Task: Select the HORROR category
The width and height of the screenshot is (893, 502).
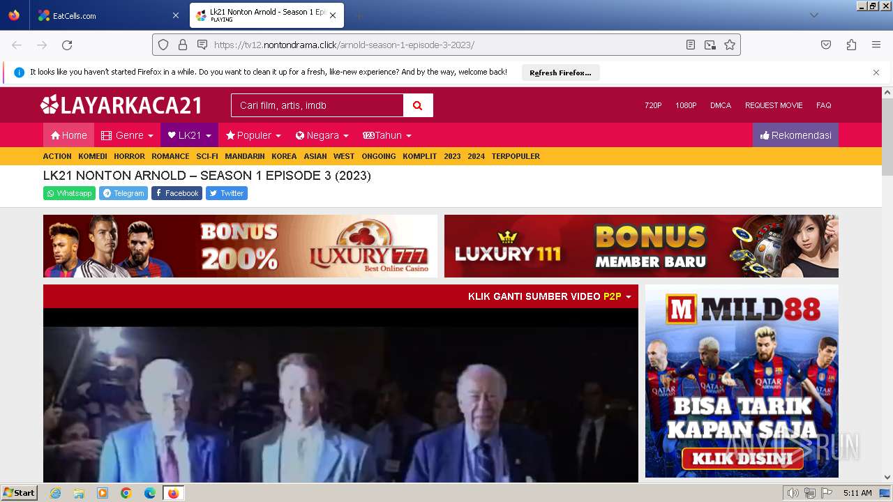Action: click(129, 156)
